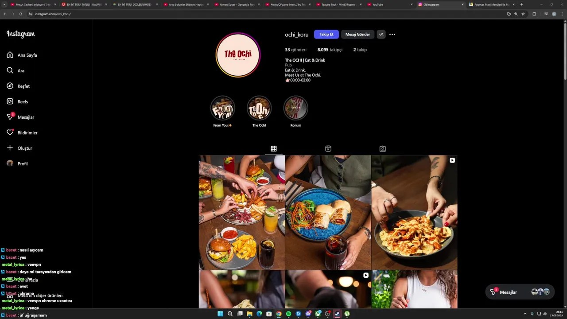Click the taskbar search icon
This screenshot has width=567, height=319.
[230, 314]
